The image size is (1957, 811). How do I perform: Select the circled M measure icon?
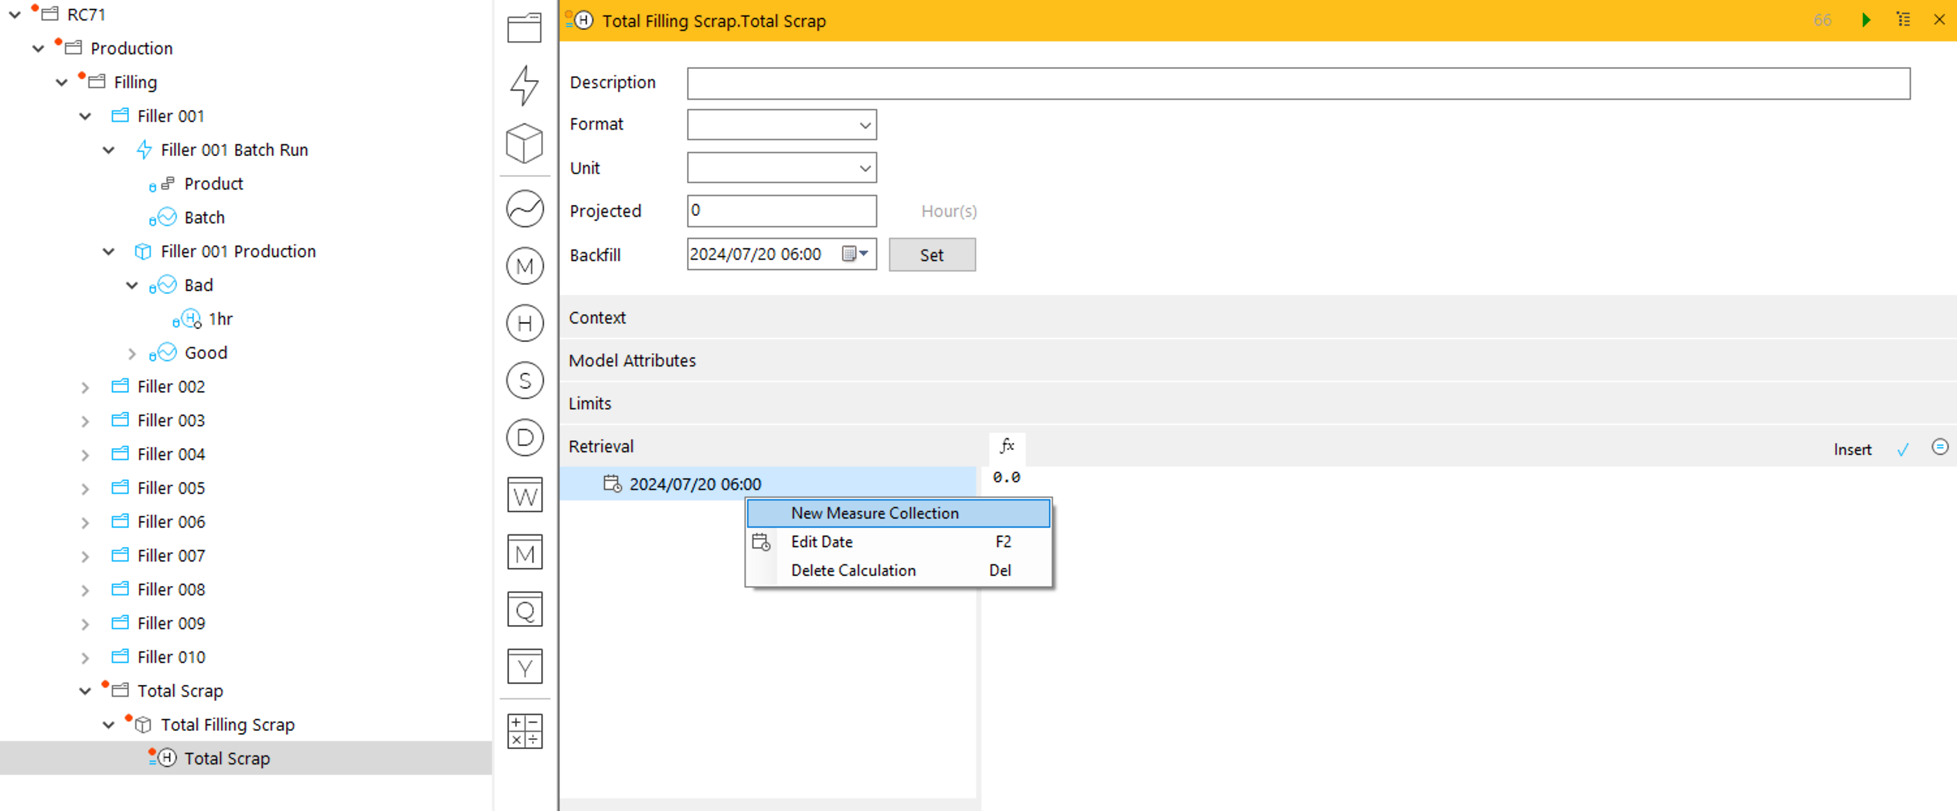click(524, 266)
